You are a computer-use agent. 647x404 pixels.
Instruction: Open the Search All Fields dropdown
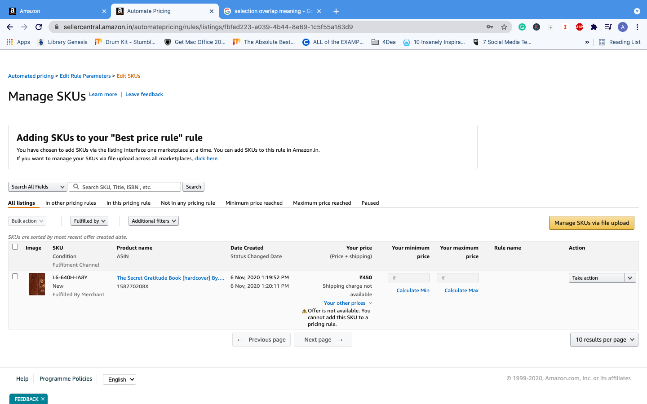click(x=38, y=187)
